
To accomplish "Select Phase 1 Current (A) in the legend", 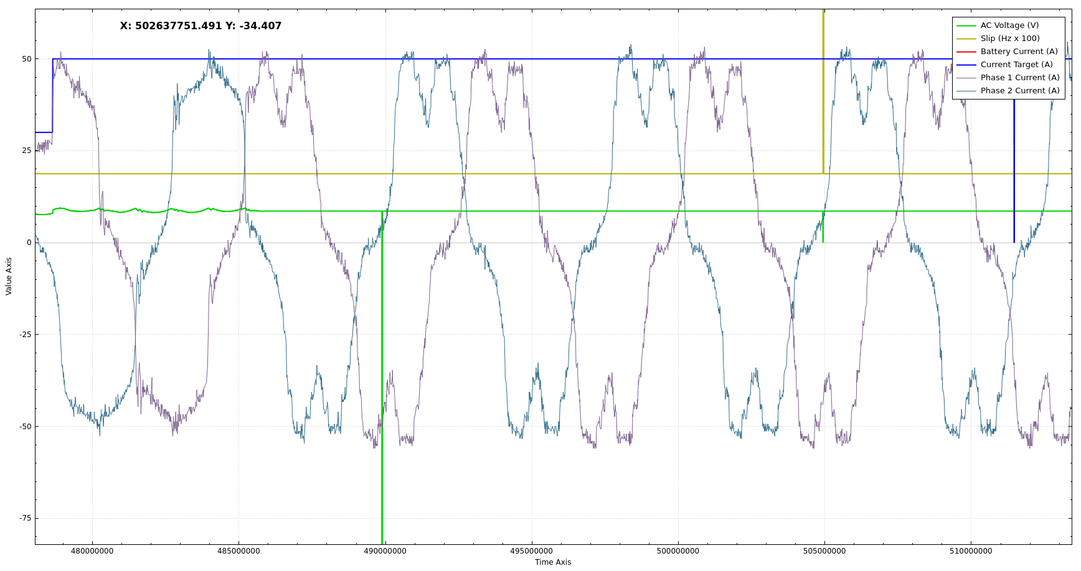I will (1019, 78).
